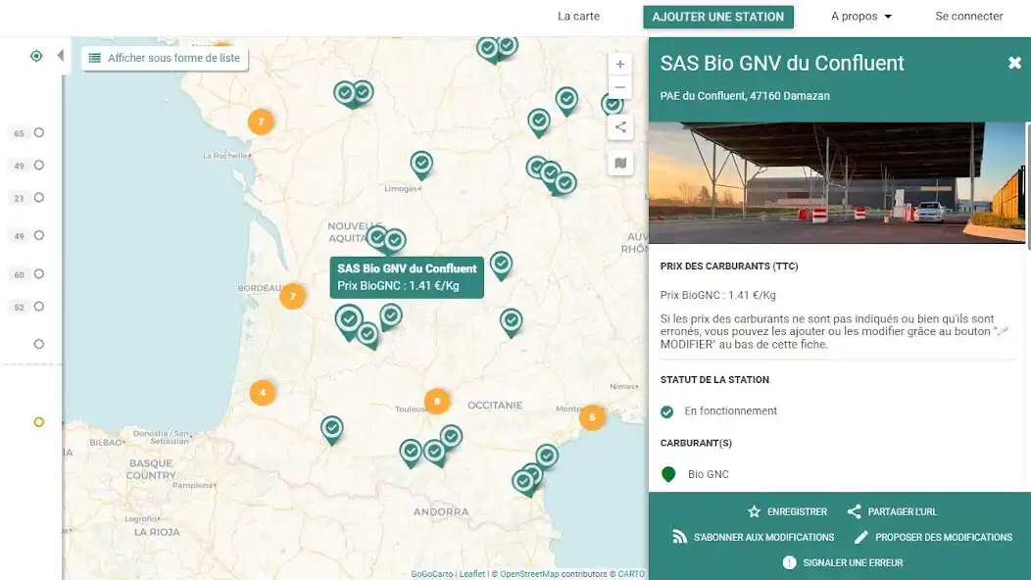Click the Signaler une erreur exclamation icon
The width and height of the screenshot is (1031, 580).
click(x=789, y=561)
